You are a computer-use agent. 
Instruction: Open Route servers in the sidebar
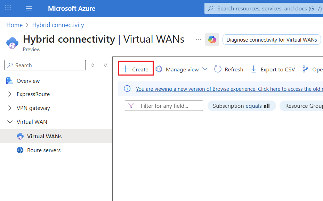point(44,150)
